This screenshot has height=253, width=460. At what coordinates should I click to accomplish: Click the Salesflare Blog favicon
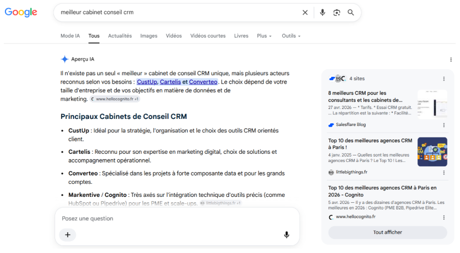click(x=331, y=125)
